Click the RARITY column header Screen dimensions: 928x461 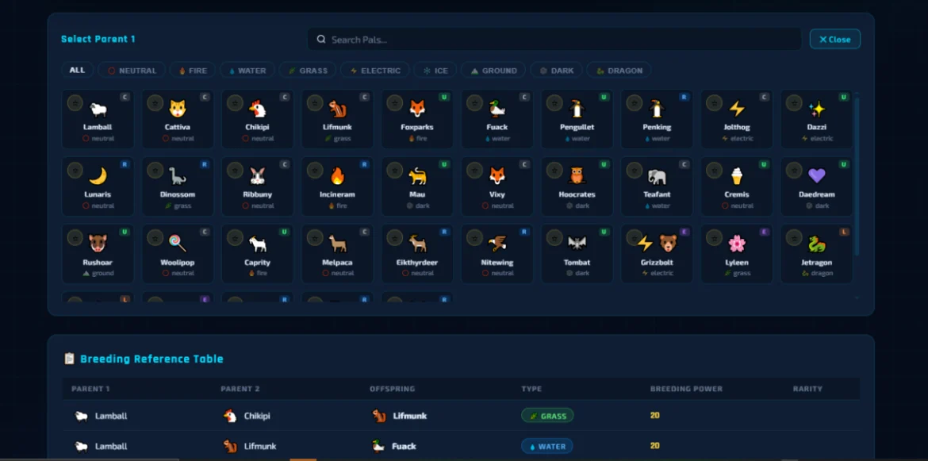coord(808,389)
